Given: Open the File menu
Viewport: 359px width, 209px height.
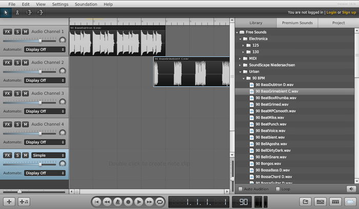Looking at the screenshot, I should [x=12, y=4].
